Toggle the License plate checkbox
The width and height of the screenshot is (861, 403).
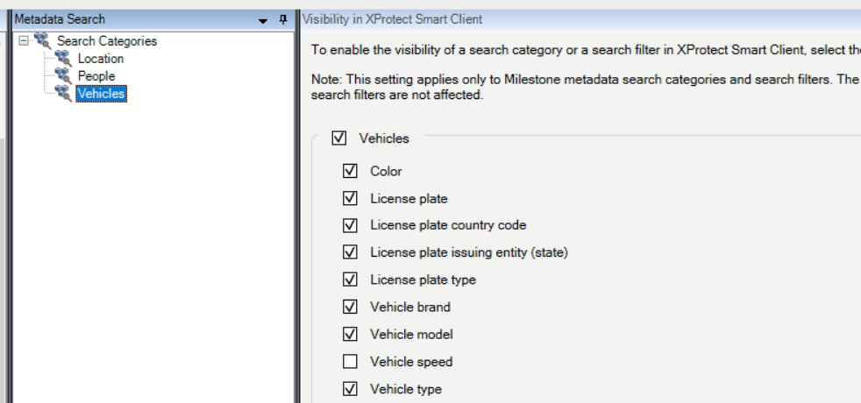tap(350, 199)
